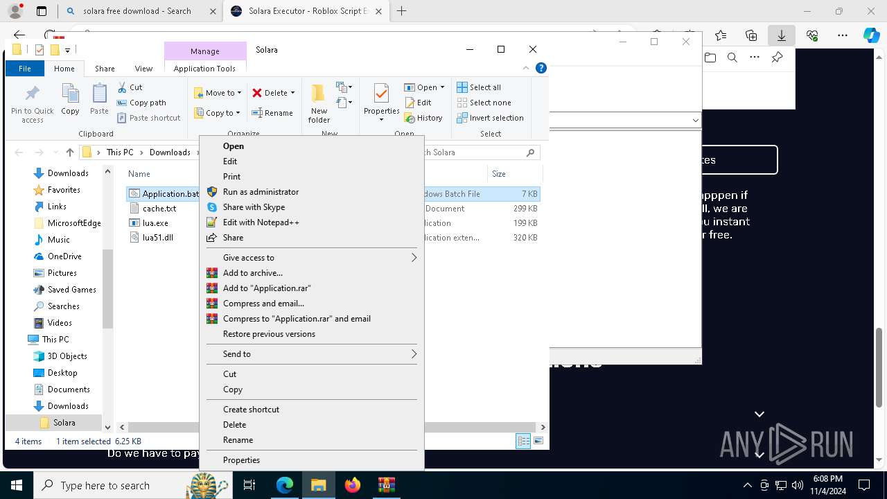Choose Open from the context menu
Viewport: 887px width, 499px height.
[x=312, y=146]
